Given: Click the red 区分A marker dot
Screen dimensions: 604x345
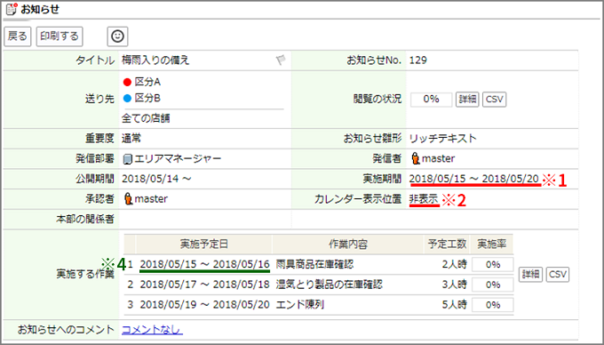Looking at the screenshot, I should pos(127,82).
